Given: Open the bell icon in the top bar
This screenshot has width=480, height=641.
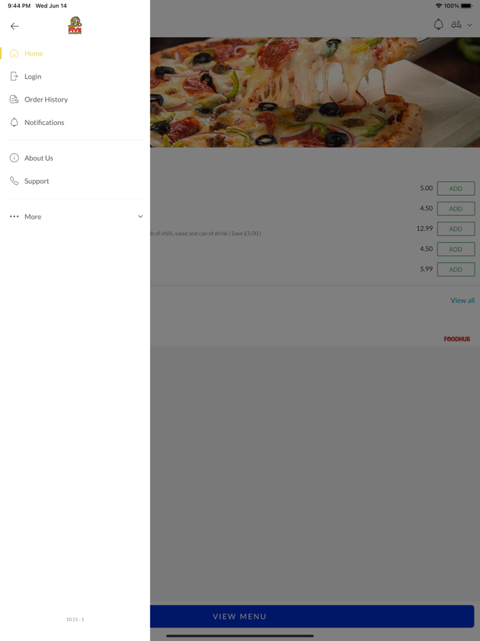Looking at the screenshot, I should pyautogui.click(x=438, y=25).
